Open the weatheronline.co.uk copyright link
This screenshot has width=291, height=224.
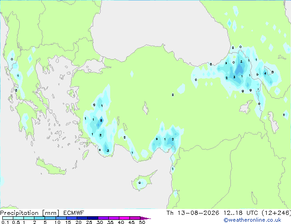252,220
